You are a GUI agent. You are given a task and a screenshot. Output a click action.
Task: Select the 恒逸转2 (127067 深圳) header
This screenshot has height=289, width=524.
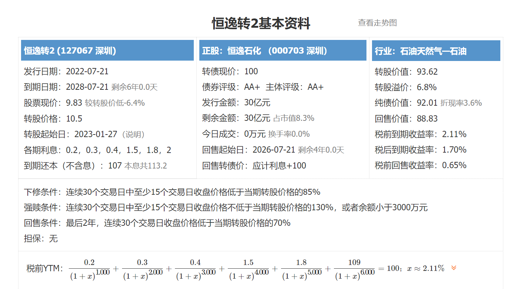pos(107,51)
